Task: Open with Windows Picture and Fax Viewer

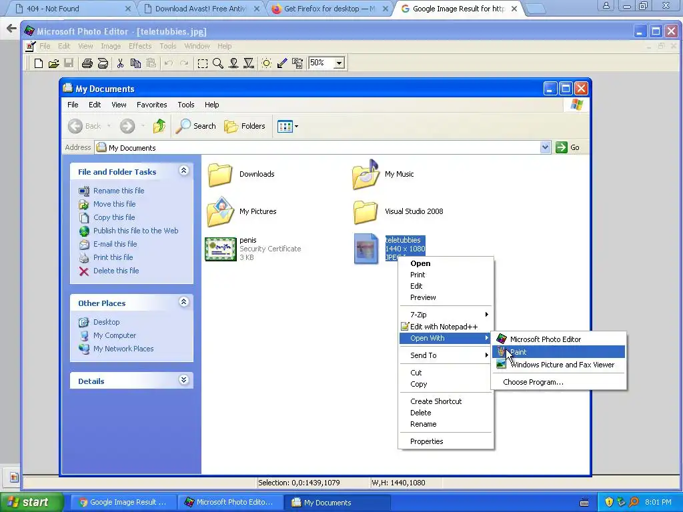Action: coord(559,365)
